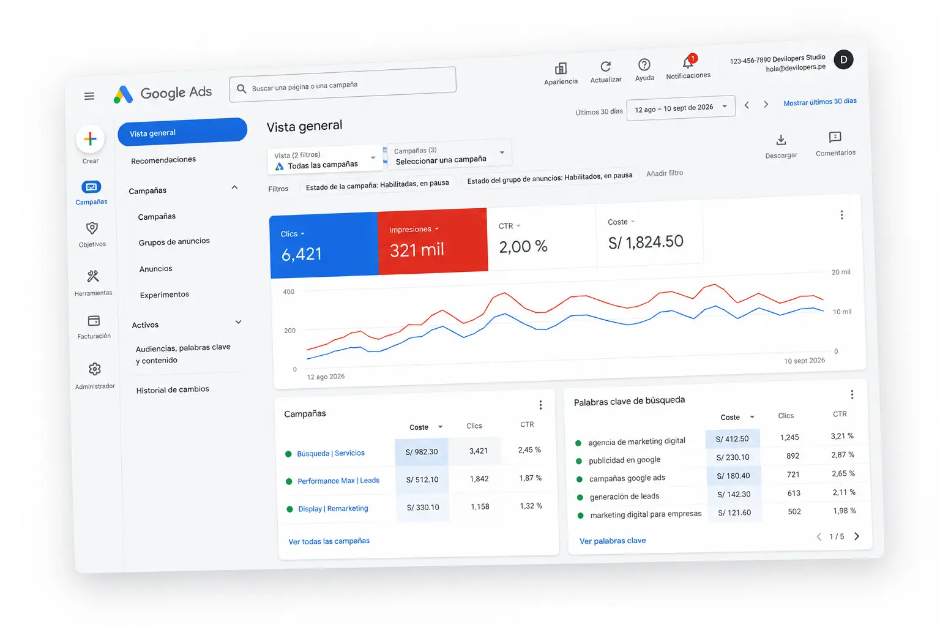Select Vista general in the sidebar
This screenshot has width=940, height=627.
182,132
